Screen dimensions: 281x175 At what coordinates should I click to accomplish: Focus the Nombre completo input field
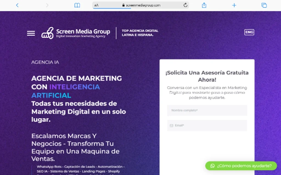pyautogui.click(x=207, y=110)
